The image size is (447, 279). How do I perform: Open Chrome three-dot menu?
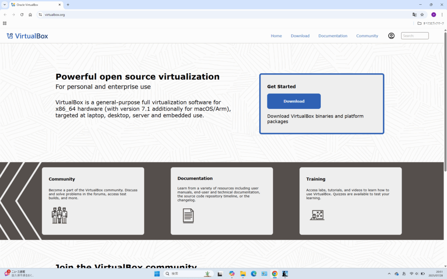(442, 14)
